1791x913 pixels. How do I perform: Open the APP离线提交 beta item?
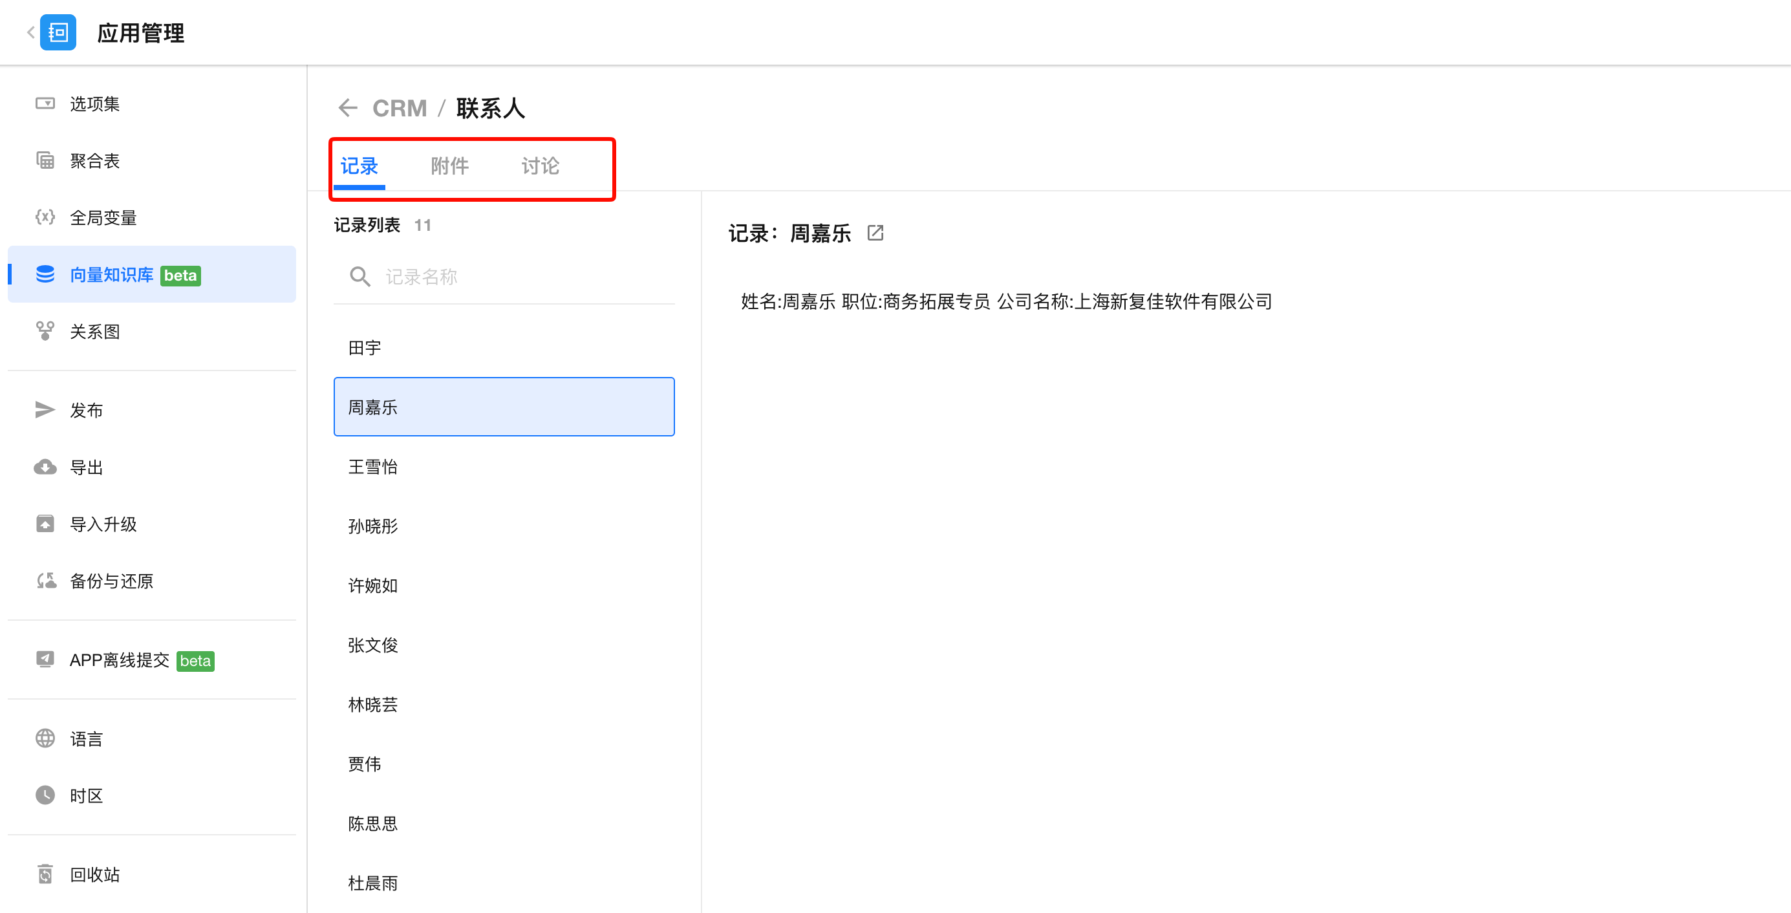[x=120, y=660]
